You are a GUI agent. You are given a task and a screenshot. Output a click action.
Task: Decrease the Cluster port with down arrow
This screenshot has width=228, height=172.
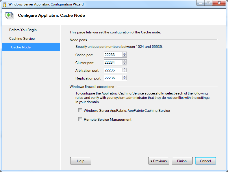(124, 64)
